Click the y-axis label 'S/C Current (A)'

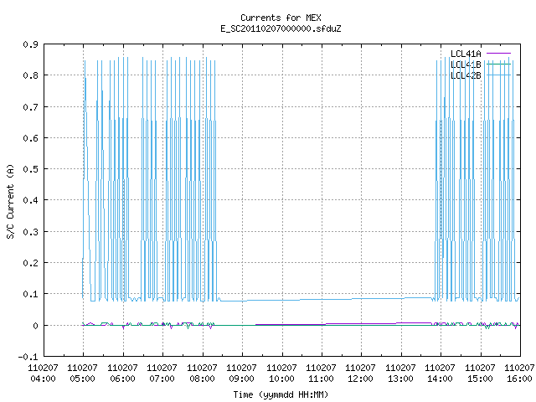[11, 202]
